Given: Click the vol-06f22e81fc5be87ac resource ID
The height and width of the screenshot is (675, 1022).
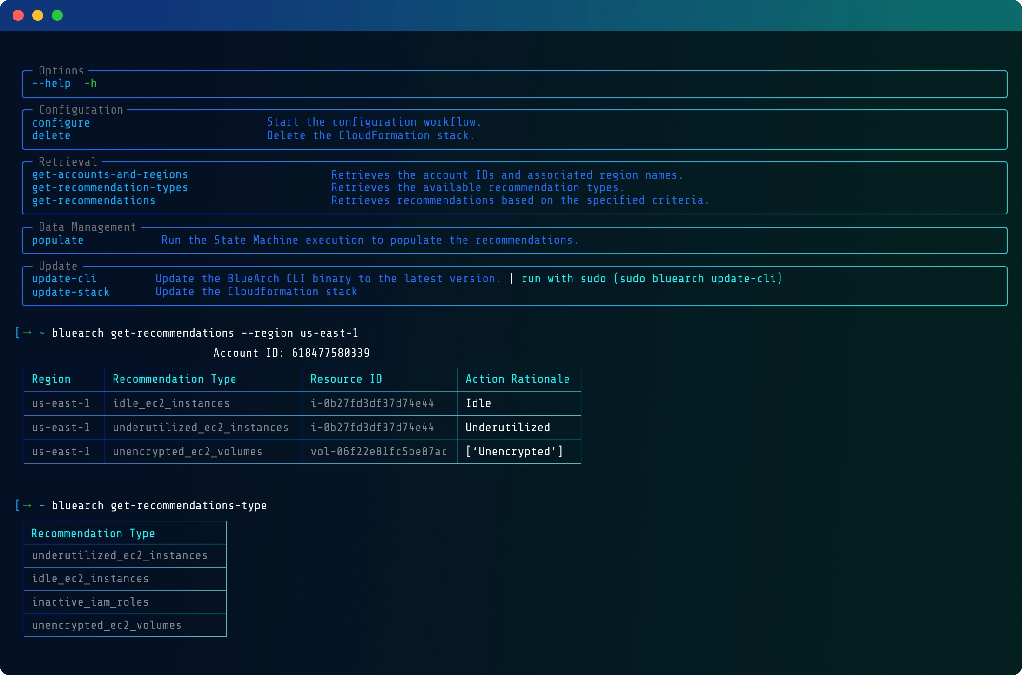Looking at the screenshot, I should coord(378,451).
